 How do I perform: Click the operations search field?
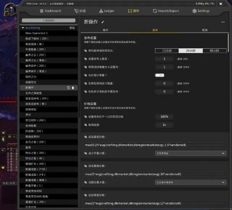[x=49, y=20]
